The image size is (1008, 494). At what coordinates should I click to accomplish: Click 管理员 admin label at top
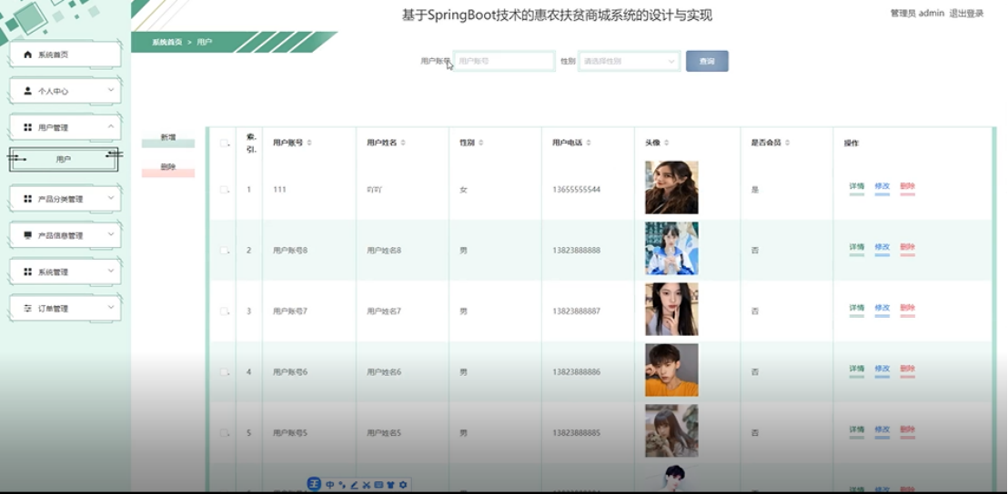click(917, 14)
